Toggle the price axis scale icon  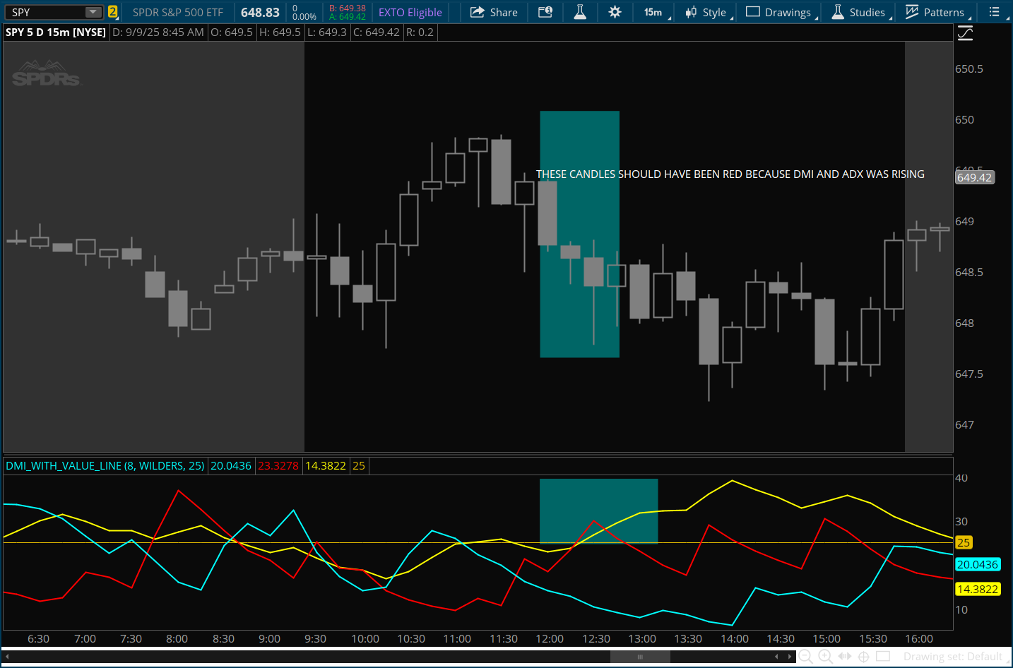pyautogui.click(x=965, y=33)
